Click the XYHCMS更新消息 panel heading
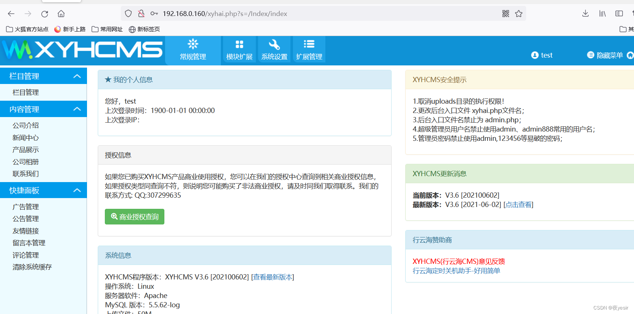The width and height of the screenshot is (634, 314). click(520, 174)
